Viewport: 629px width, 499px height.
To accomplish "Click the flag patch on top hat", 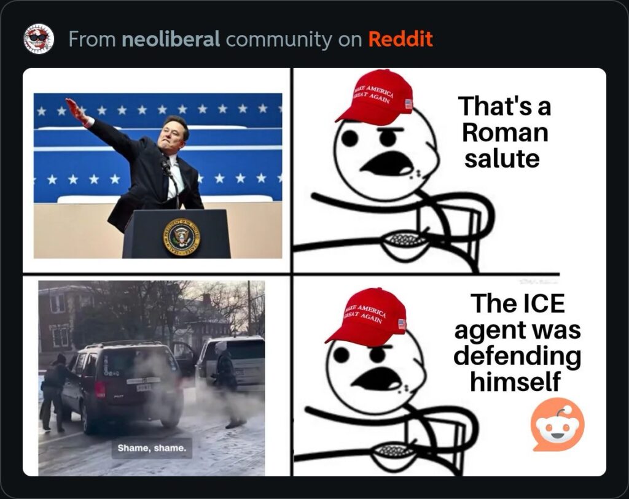I will [x=408, y=104].
